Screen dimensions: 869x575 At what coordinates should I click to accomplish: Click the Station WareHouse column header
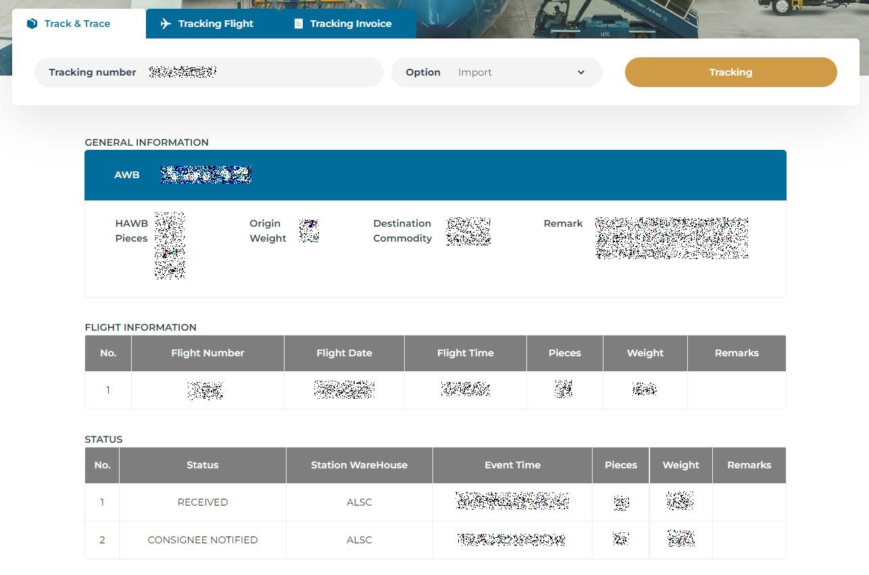(x=359, y=465)
